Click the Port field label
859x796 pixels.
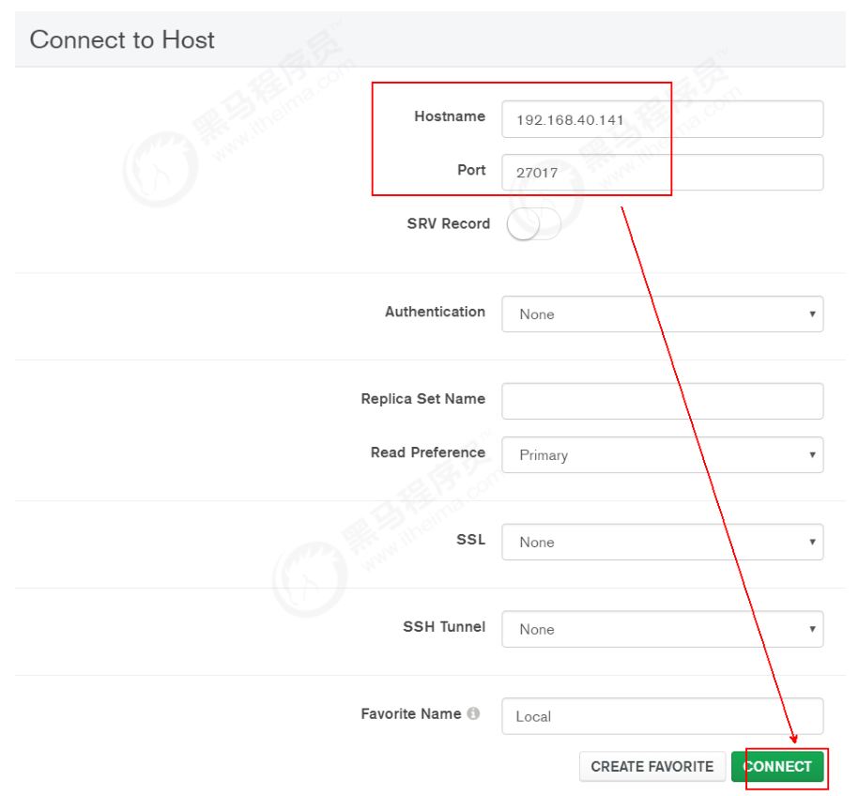point(471,170)
